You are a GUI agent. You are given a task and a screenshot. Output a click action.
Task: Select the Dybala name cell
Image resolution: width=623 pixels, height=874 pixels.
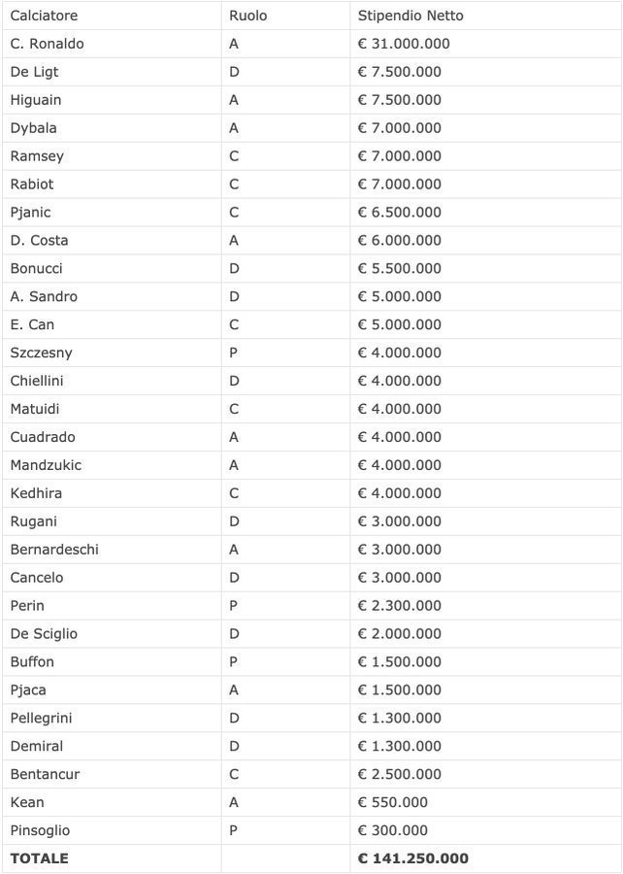pos(33,128)
